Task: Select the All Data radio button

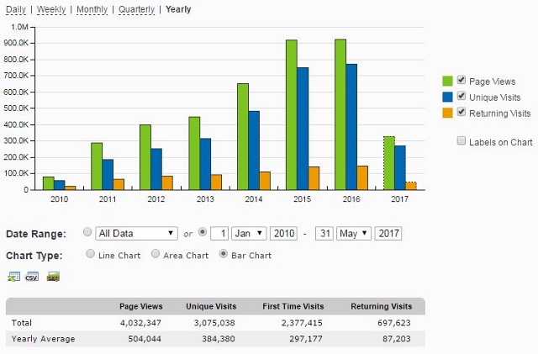Action: pos(88,233)
